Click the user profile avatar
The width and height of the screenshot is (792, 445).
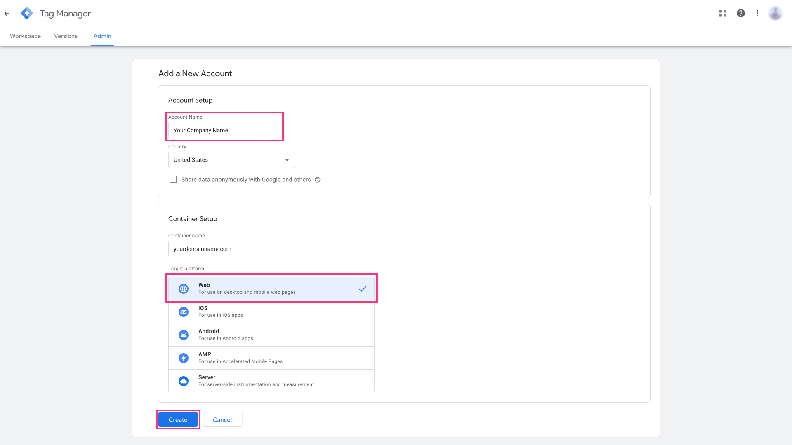tap(775, 13)
